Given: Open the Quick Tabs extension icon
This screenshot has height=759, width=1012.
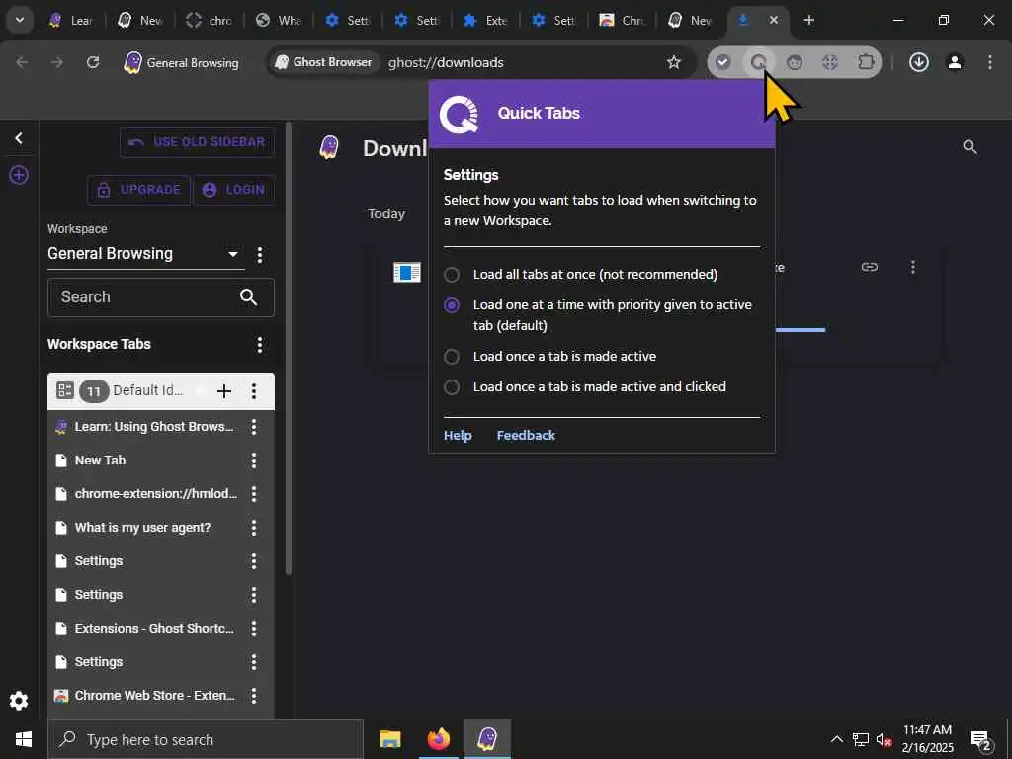Looking at the screenshot, I should [x=758, y=62].
